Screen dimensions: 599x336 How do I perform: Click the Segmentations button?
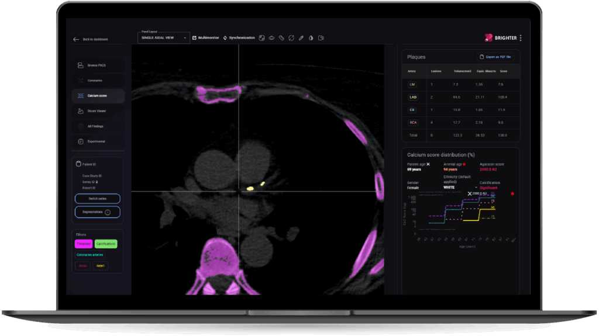(x=98, y=212)
